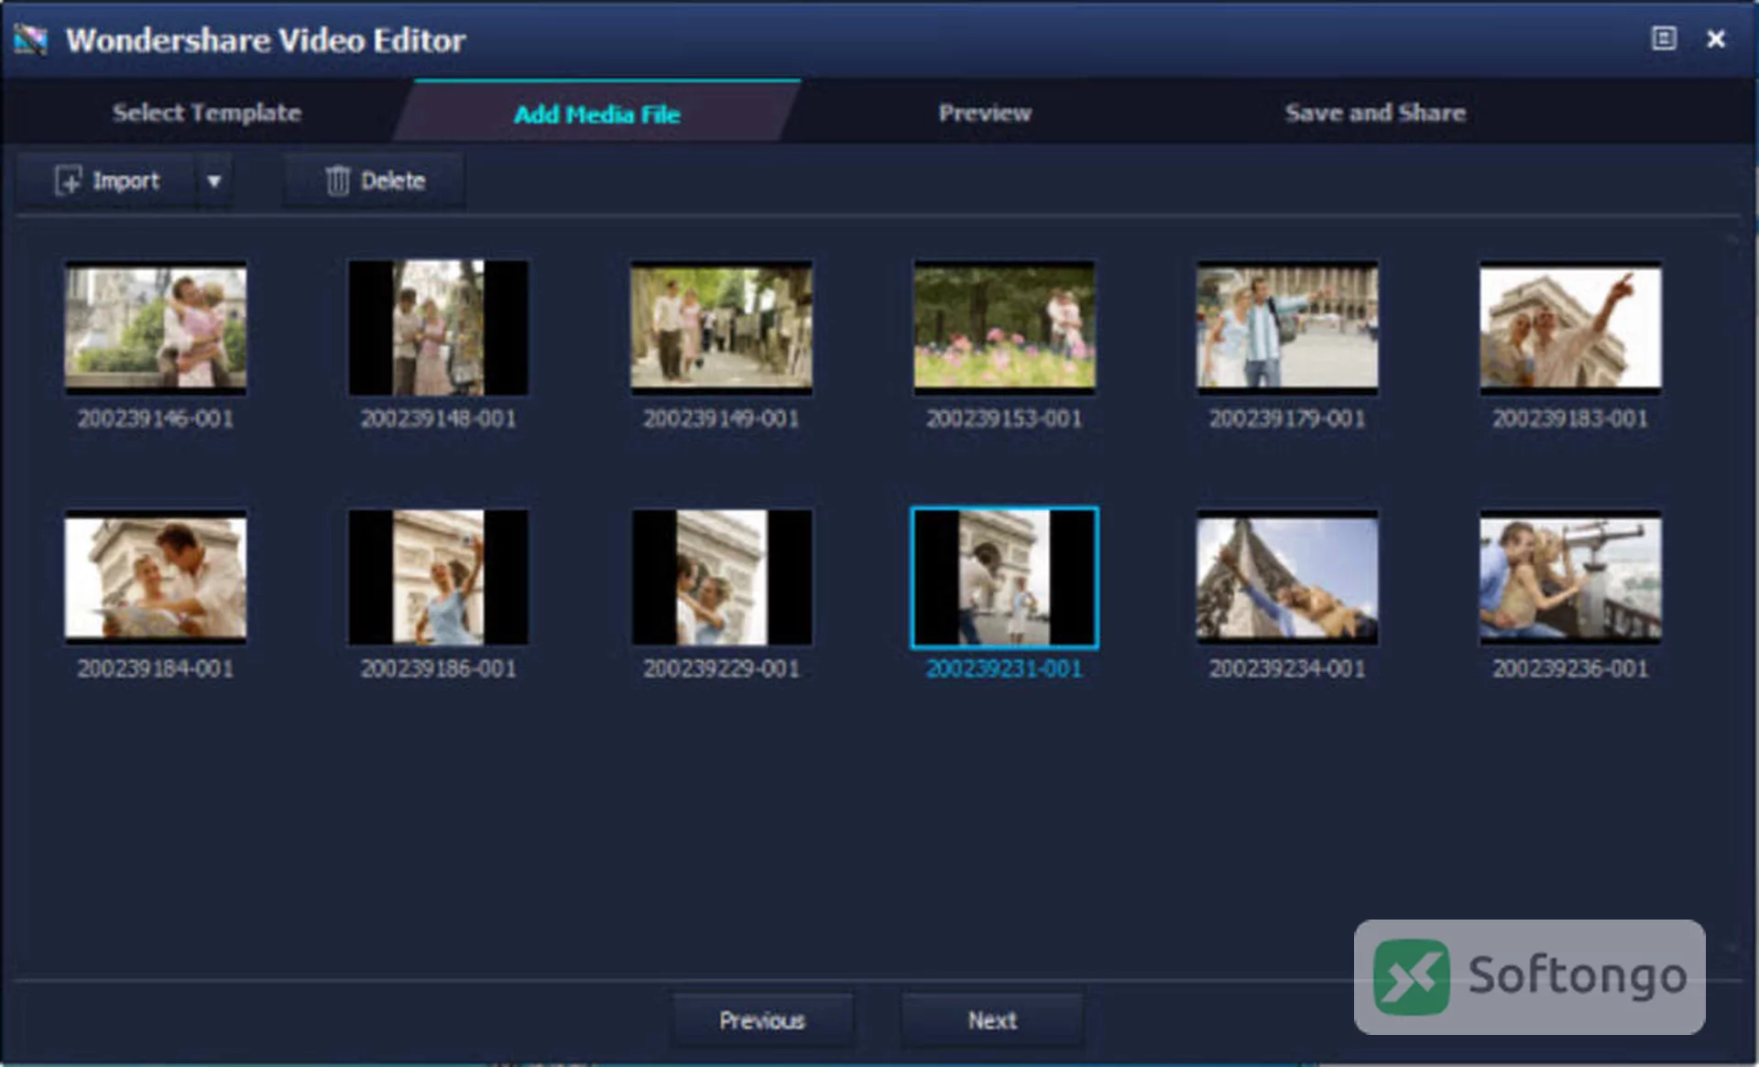Click the Import button
The image size is (1759, 1067).
pyautogui.click(x=106, y=180)
